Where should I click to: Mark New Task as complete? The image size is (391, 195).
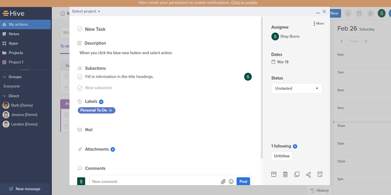point(80,29)
